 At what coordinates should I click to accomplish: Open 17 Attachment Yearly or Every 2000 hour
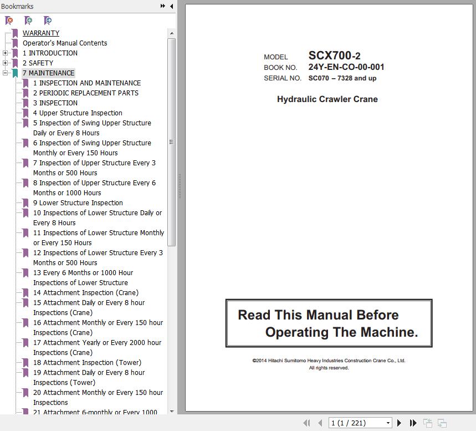pyautogui.click(x=97, y=347)
